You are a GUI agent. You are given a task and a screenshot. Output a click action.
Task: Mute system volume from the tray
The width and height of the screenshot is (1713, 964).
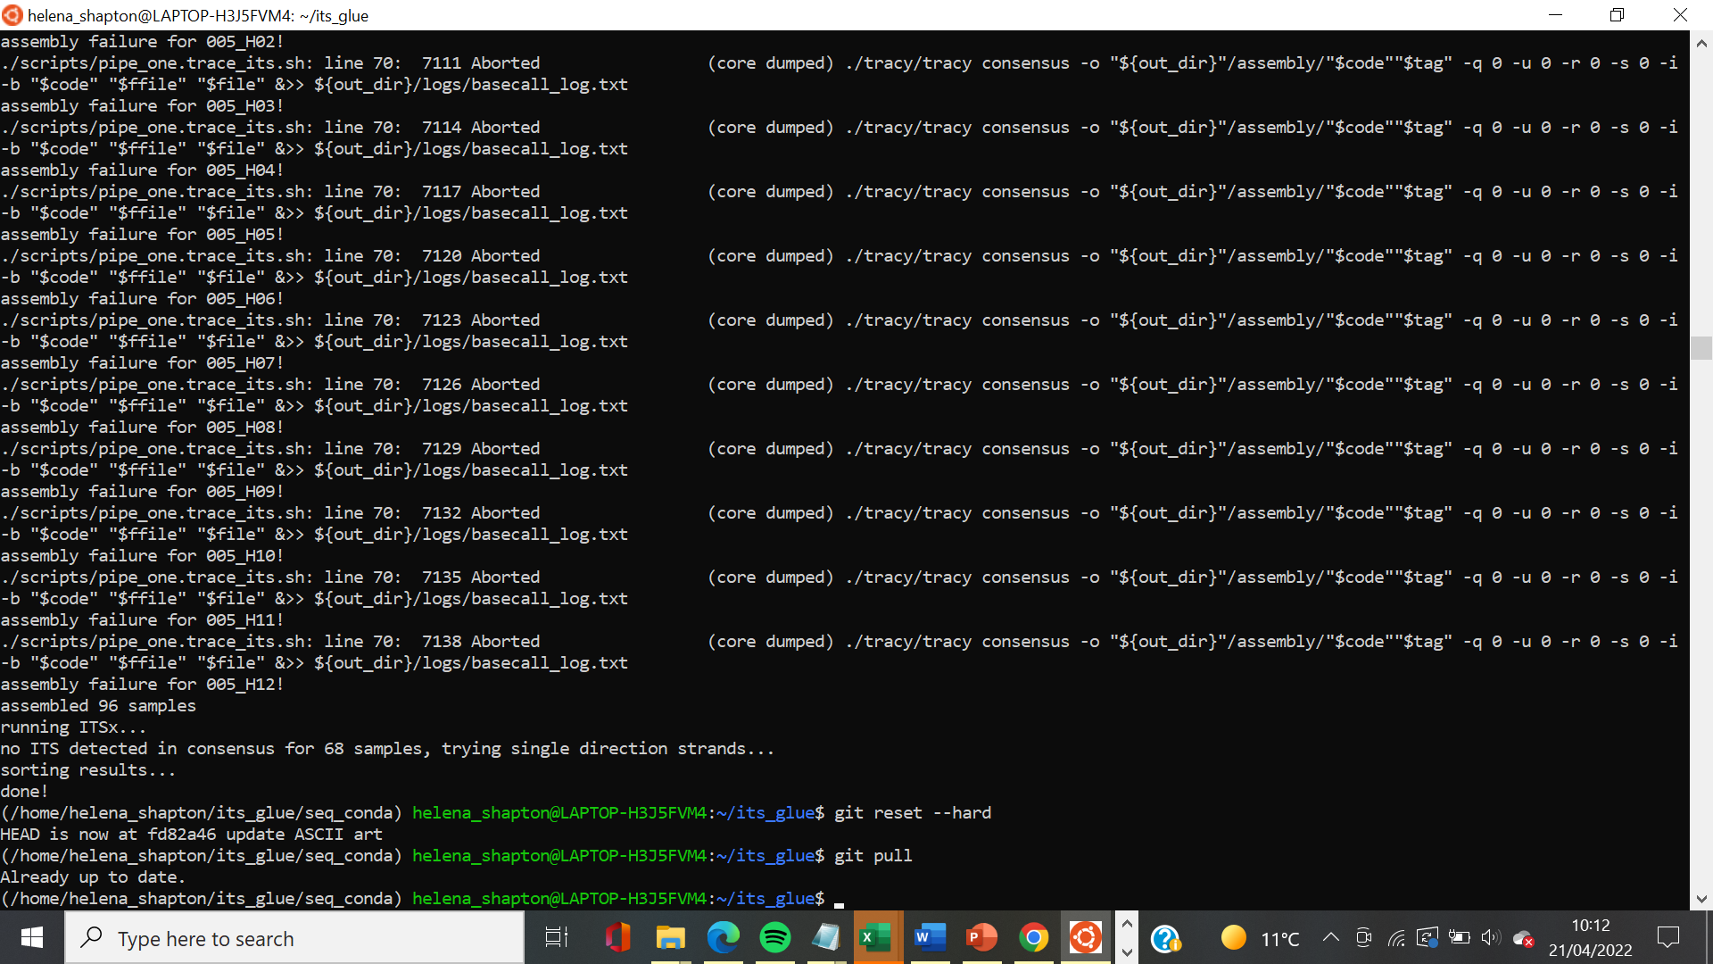[x=1491, y=937]
